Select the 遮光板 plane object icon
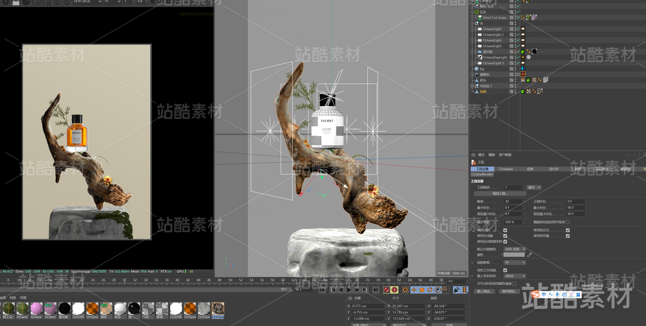Image resolution: width=646 pixels, height=326 pixels. pos(480,51)
